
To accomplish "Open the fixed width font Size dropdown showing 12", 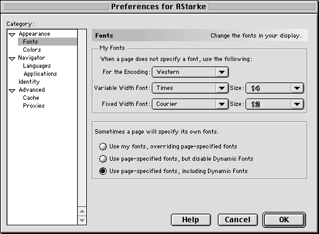I will pyautogui.click(x=275, y=104).
